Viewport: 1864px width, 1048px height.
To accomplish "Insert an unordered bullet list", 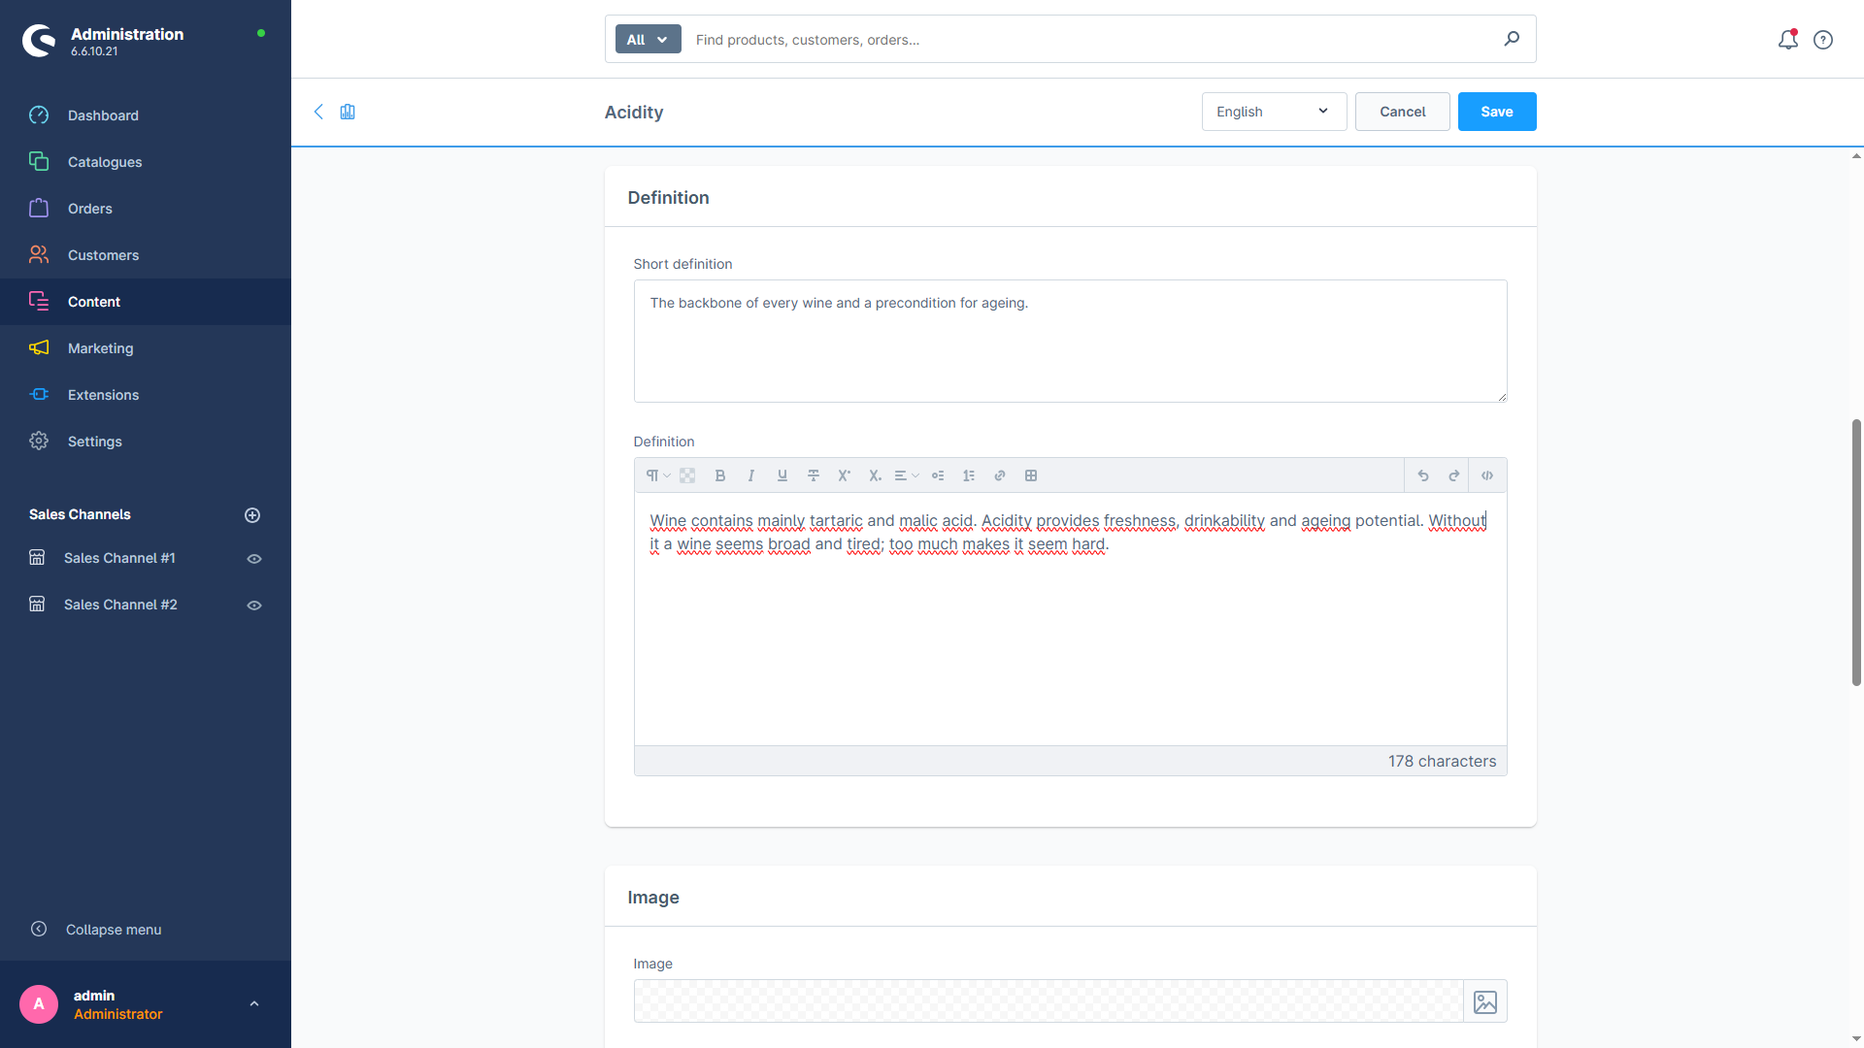I will (938, 475).
